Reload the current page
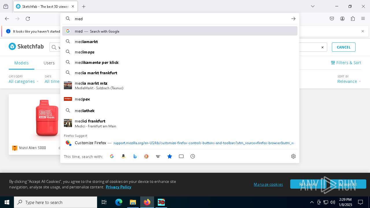The width and height of the screenshot is (370, 208). pyautogui.click(x=28, y=19)
